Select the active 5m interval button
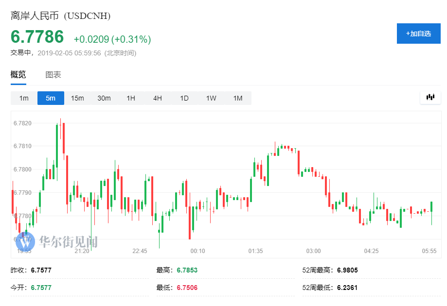Image resolution: width=447 pixels, height=306 pixels. point(51,98)
